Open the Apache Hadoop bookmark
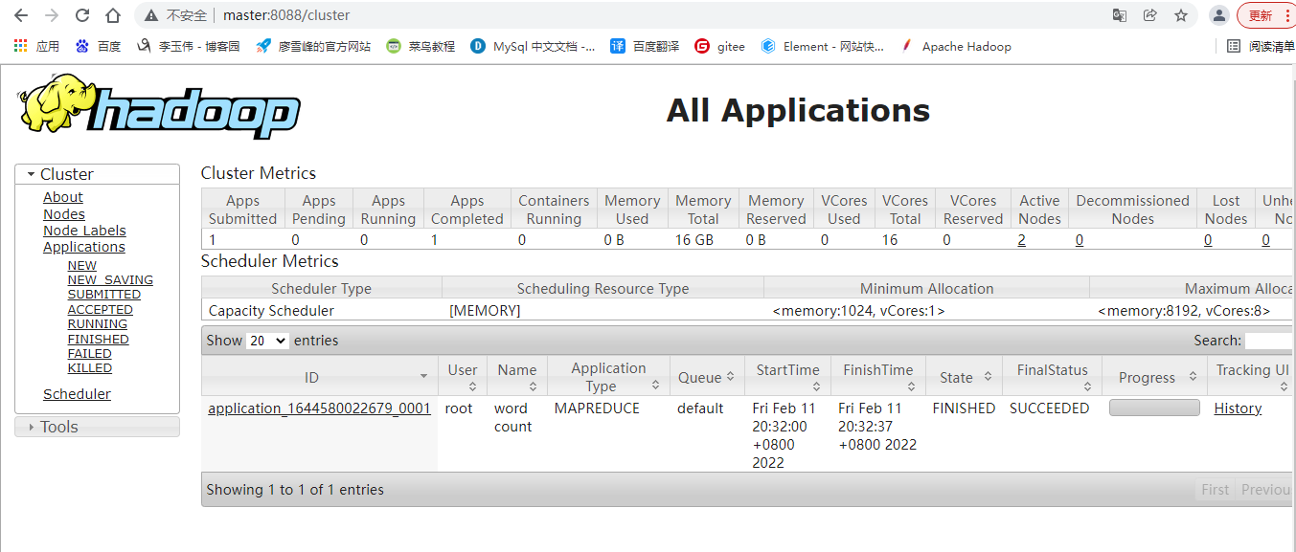Viewport: 1296px width, 552px height. coord(956,46)
